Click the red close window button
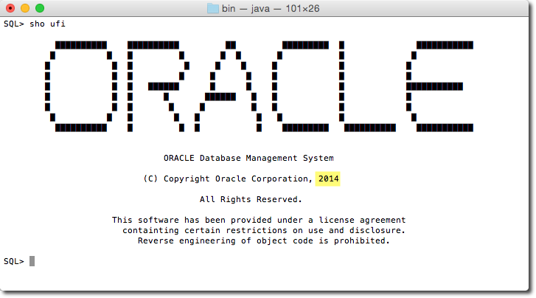The image size is (536, 298). tap(10, 8)
